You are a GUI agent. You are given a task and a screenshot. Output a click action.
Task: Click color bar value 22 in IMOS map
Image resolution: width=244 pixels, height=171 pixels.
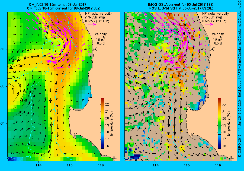coord(224,105)
